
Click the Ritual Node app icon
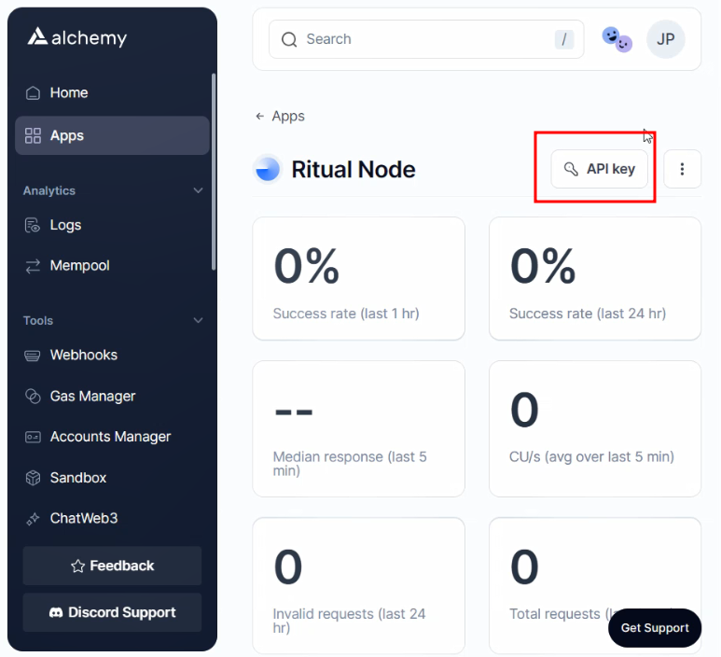pyautogui.click(x=267, y=169)
